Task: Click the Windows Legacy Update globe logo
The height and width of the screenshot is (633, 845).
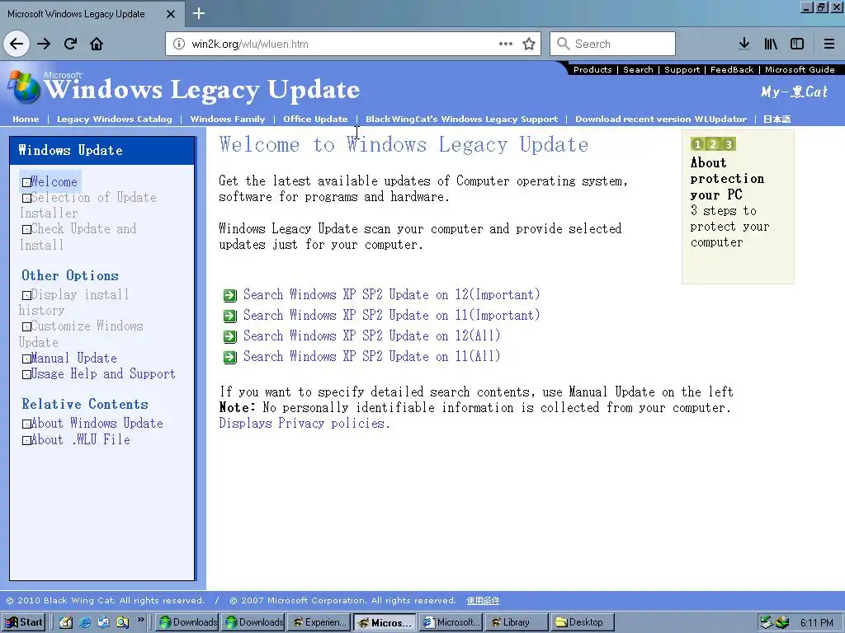Action: (23, 87)
